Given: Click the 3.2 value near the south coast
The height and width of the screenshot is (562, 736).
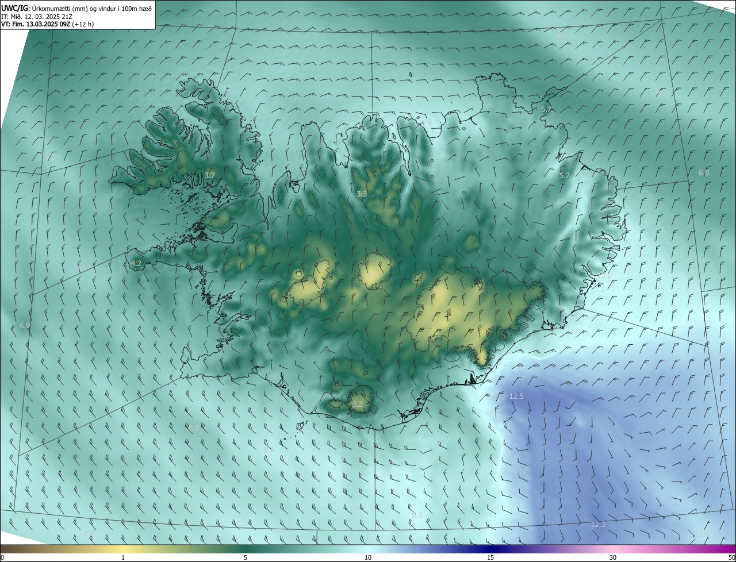Looking at the screenshot, I should coord(357,404).
